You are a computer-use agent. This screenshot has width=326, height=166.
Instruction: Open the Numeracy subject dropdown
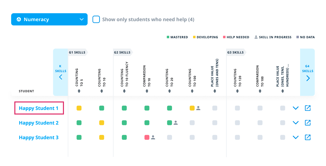49,19
